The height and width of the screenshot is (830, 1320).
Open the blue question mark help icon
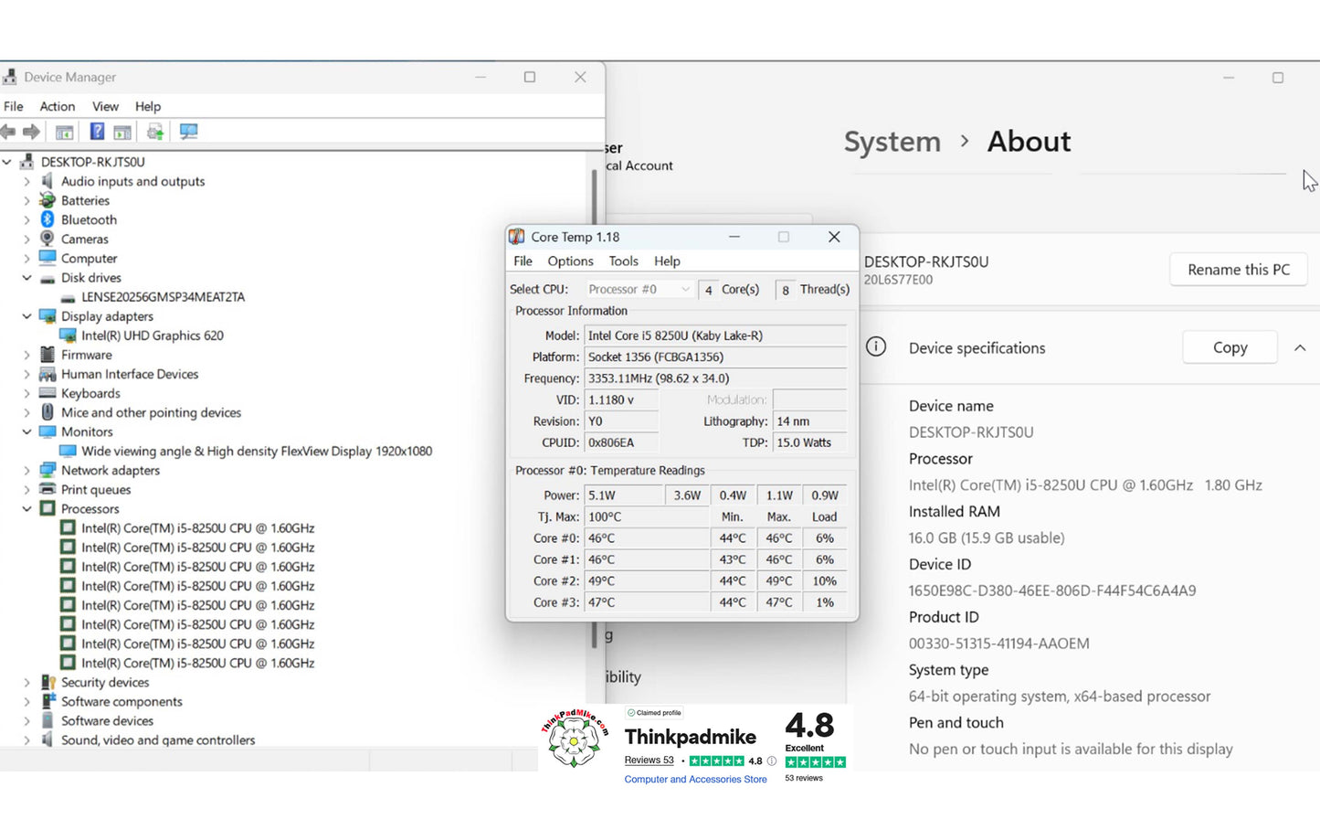point(97,132)
